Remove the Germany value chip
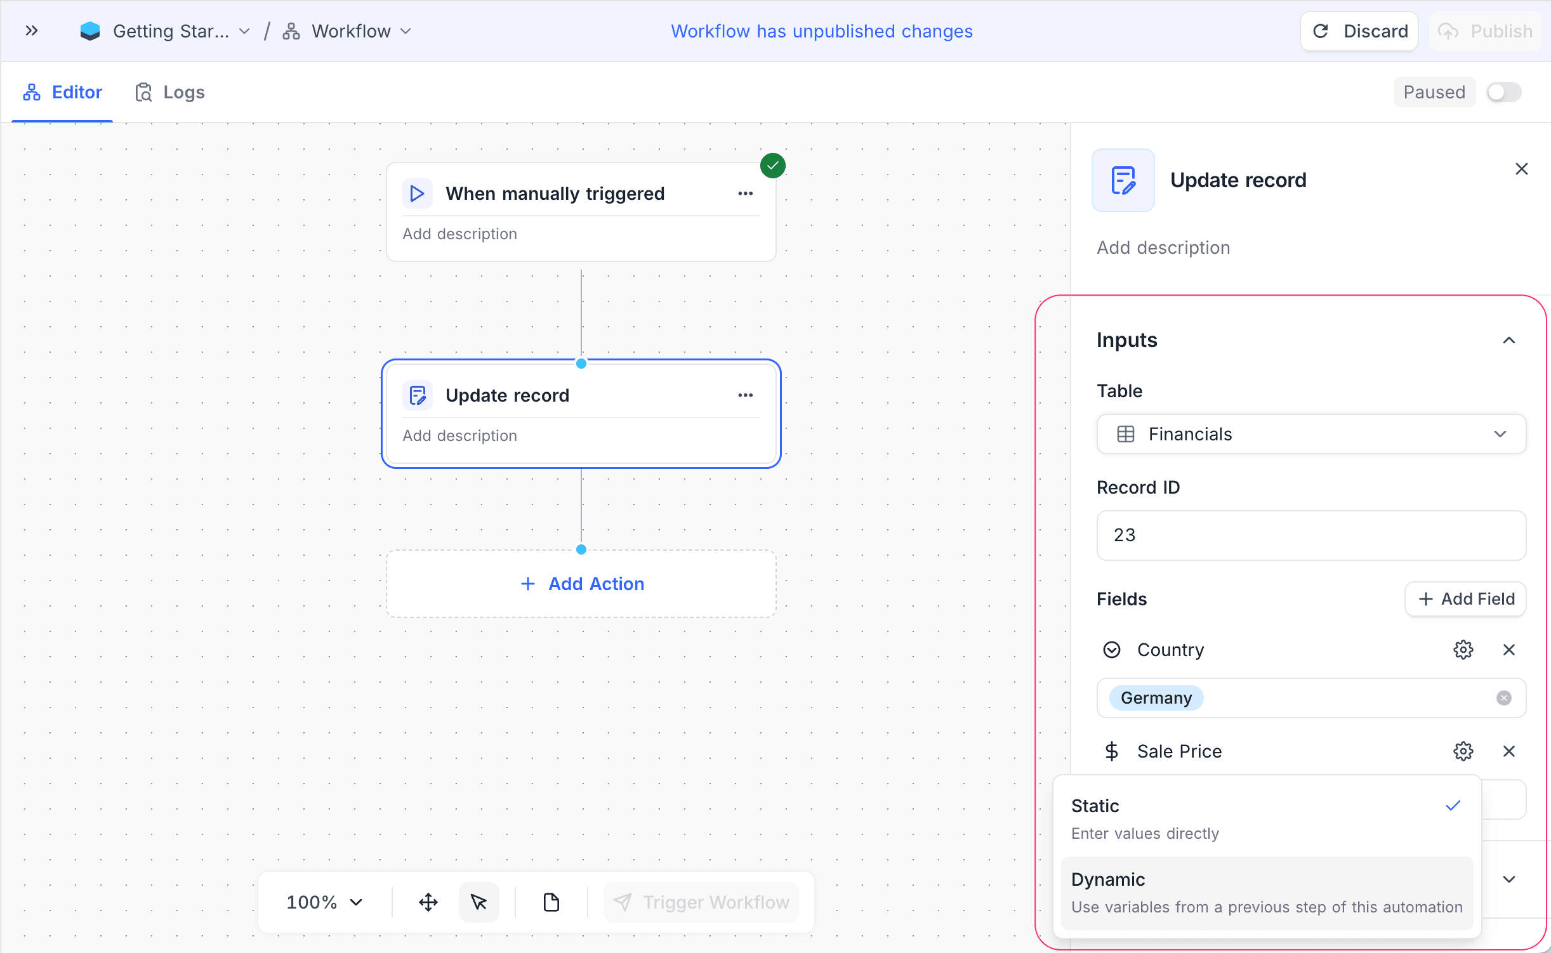 pyautogui.click(x=1503, y=697)
